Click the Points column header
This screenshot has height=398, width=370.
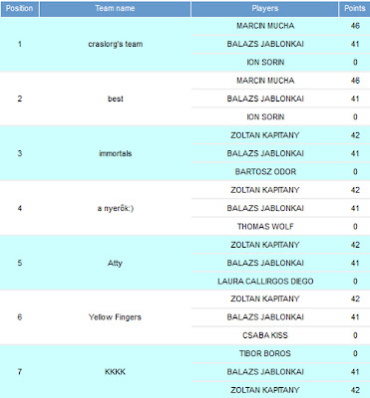click(x=355, y=9)
